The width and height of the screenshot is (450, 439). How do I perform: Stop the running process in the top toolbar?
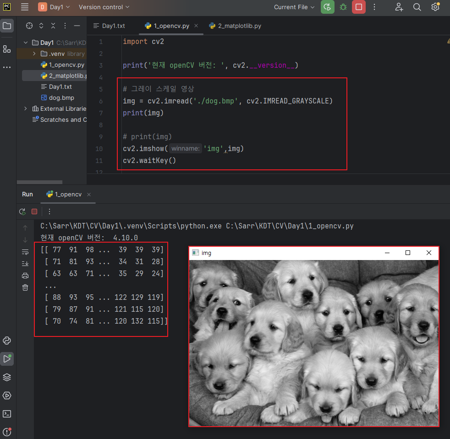359,7
